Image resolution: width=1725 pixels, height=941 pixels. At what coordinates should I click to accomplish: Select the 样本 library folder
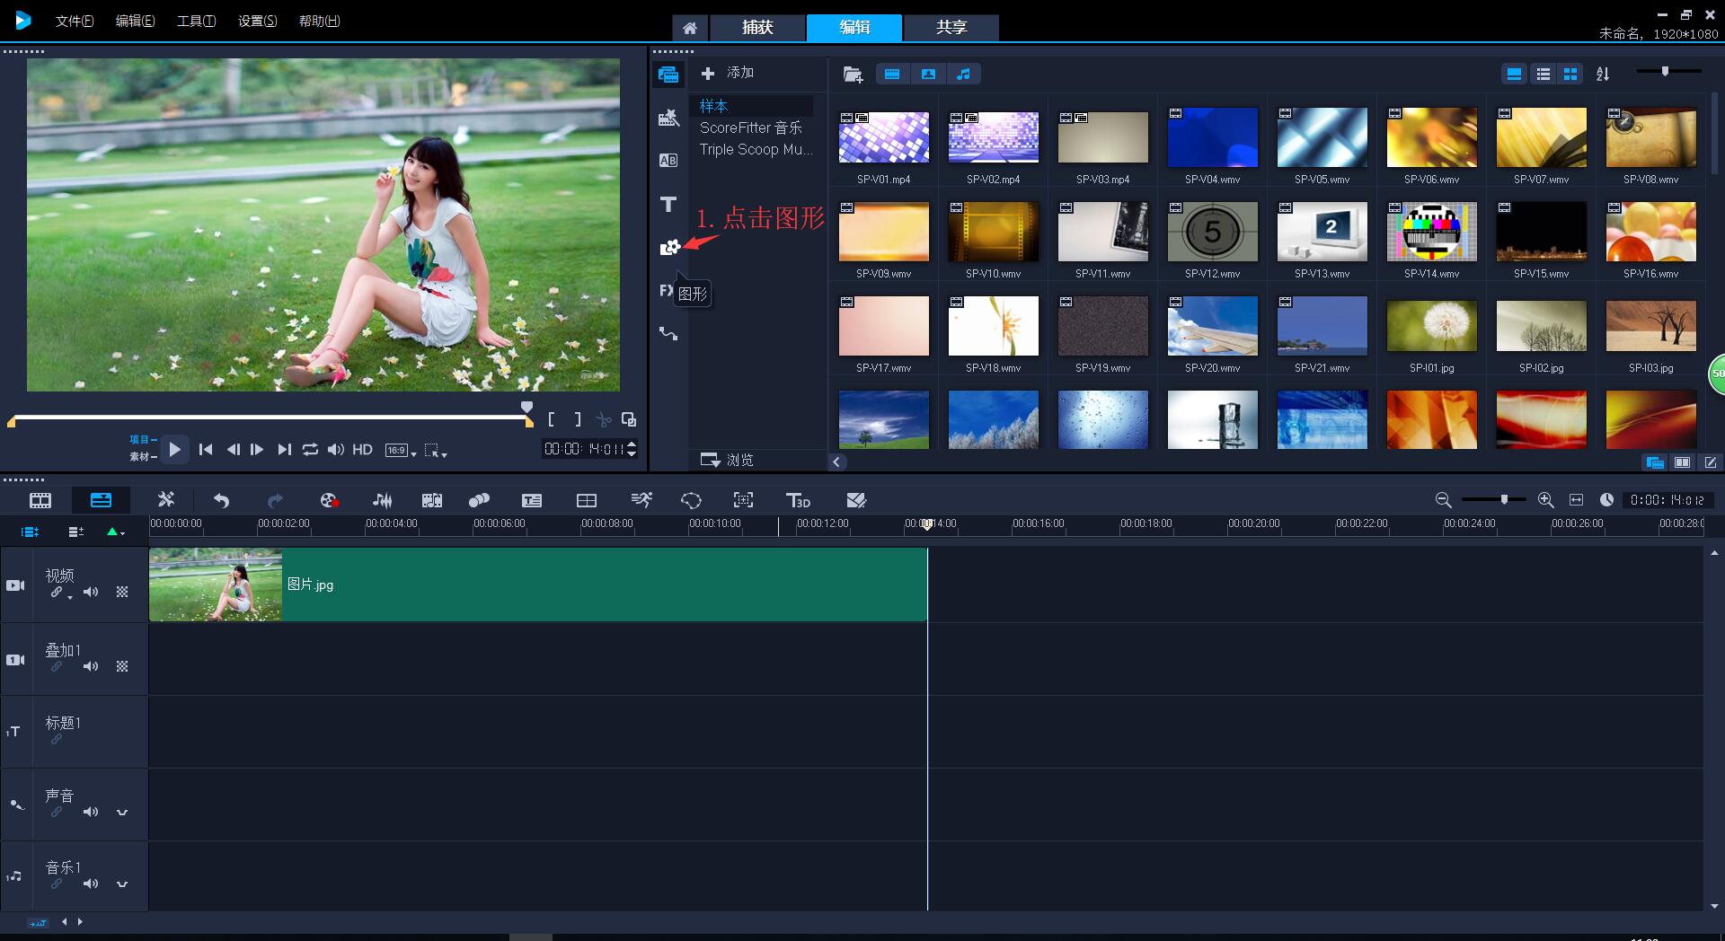tap(751, 106)
